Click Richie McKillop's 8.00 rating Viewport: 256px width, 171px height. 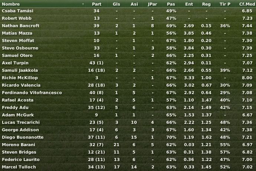click(247, 78)
